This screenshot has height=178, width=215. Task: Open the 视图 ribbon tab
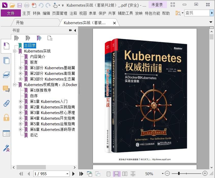(83, 13)
